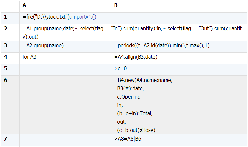The image size is (248, 147).
Task: Select row 5 header
Action: coord(10,70)
